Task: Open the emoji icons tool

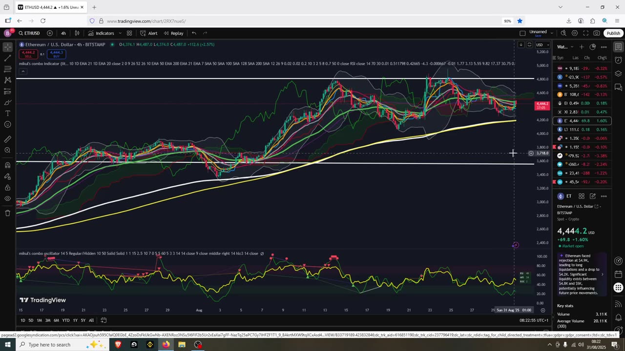Action: pyautogui.click(x=7, y=124)
